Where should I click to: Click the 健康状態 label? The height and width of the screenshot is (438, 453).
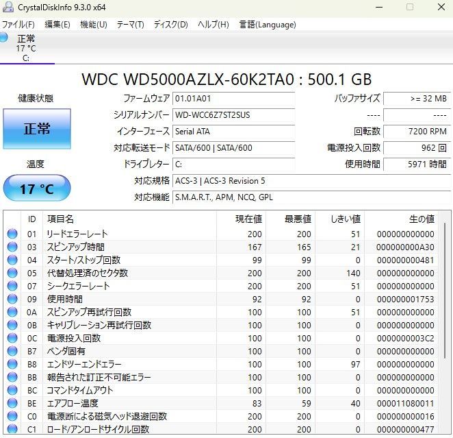pos(36,99)
